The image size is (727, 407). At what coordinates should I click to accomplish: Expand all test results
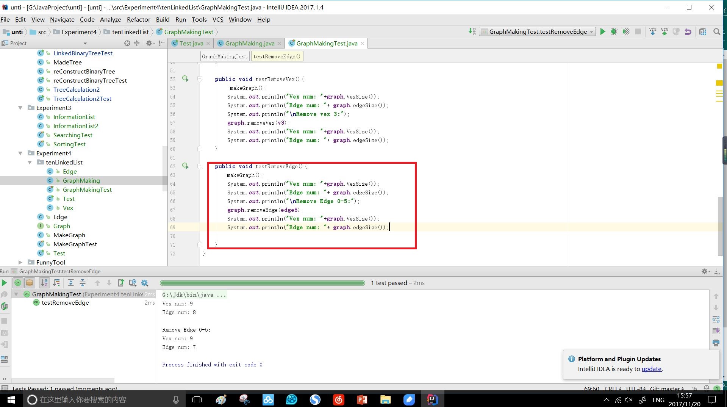(70, 283)
